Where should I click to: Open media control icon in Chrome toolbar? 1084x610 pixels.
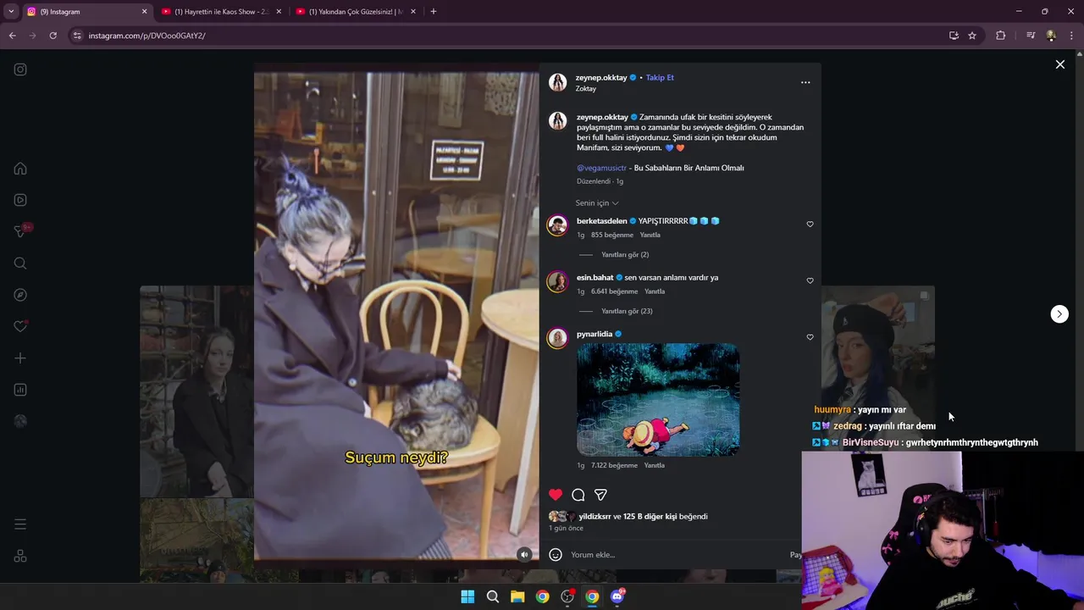(x=1030, y=36)
